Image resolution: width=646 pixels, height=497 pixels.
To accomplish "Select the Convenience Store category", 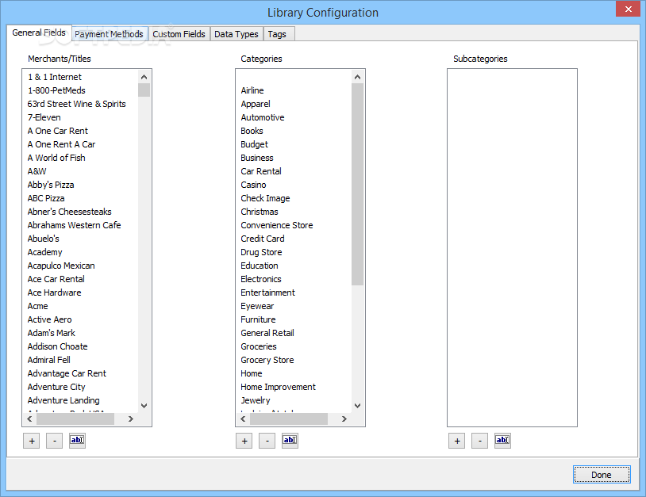I will [x=277, y=225].
